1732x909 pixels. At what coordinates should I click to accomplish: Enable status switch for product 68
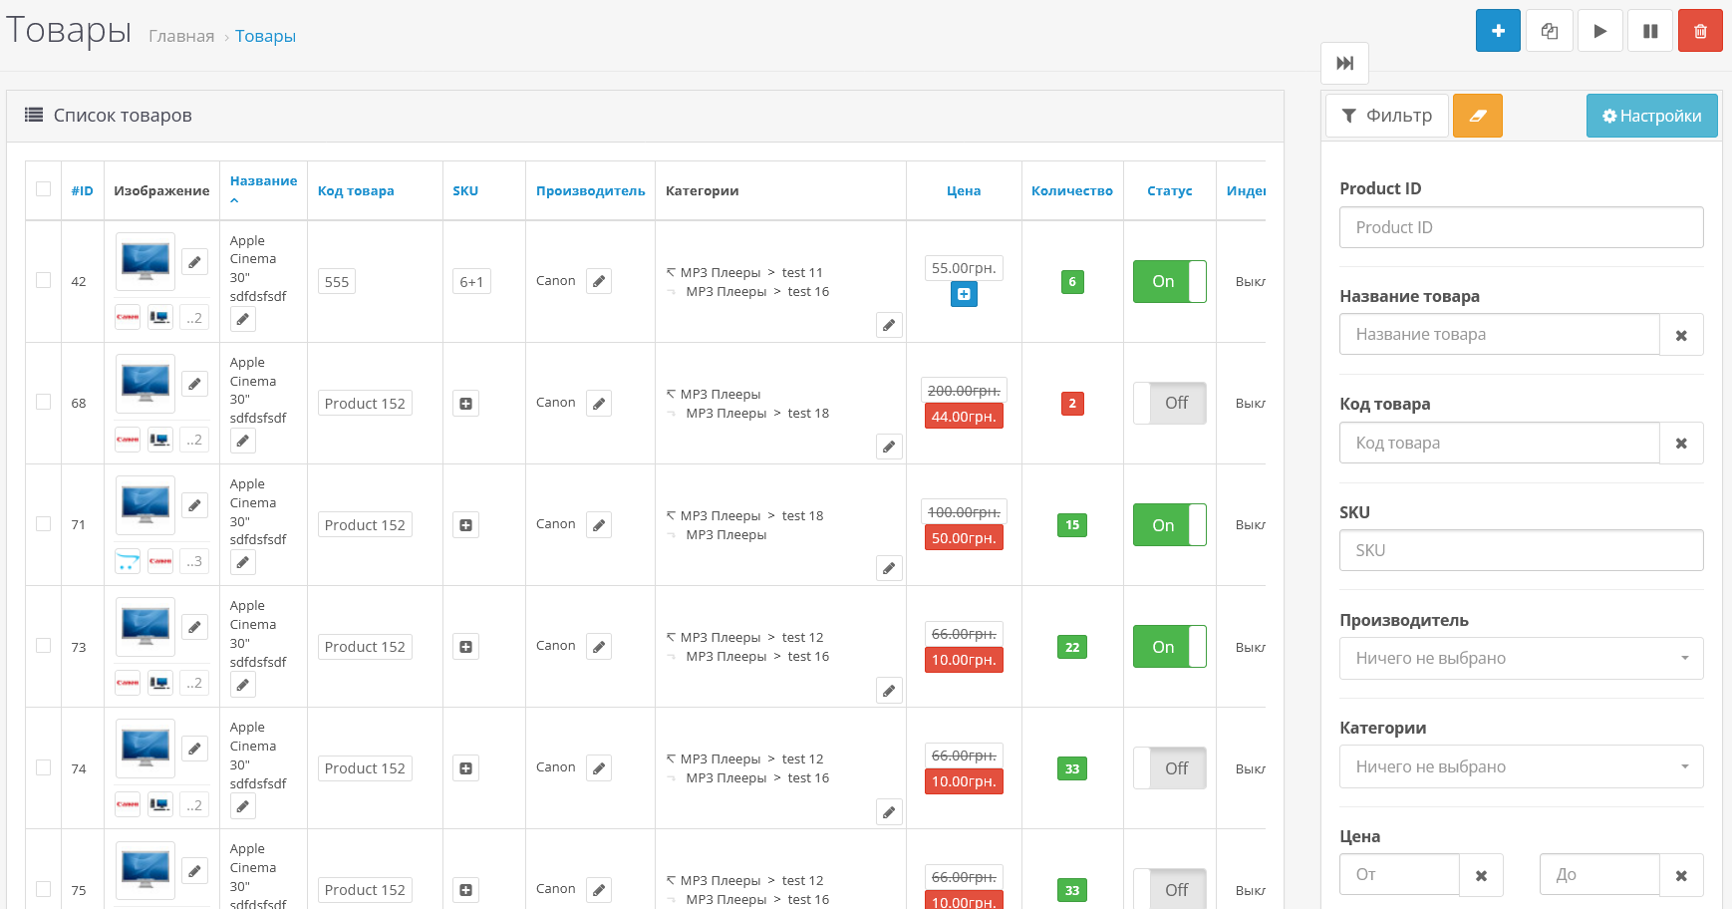point(1169,404)
